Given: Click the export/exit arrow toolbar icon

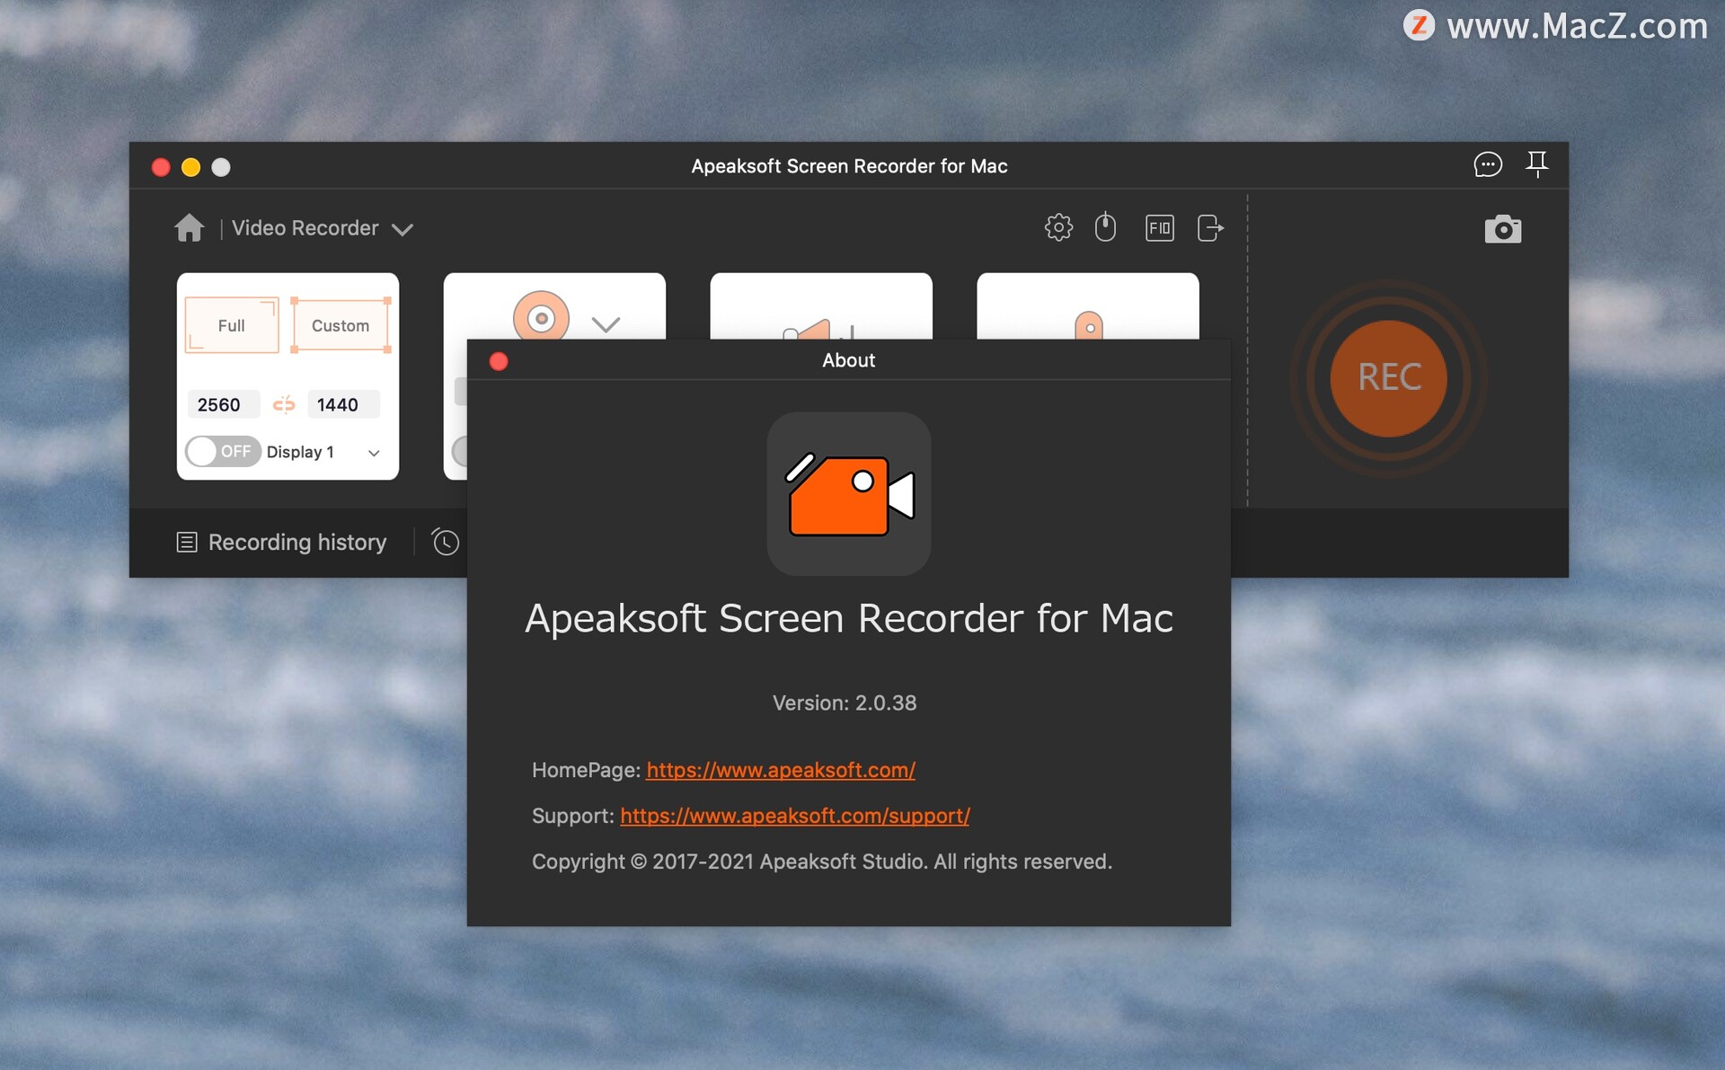Looking at the screenshot, I should (1210, 228).
